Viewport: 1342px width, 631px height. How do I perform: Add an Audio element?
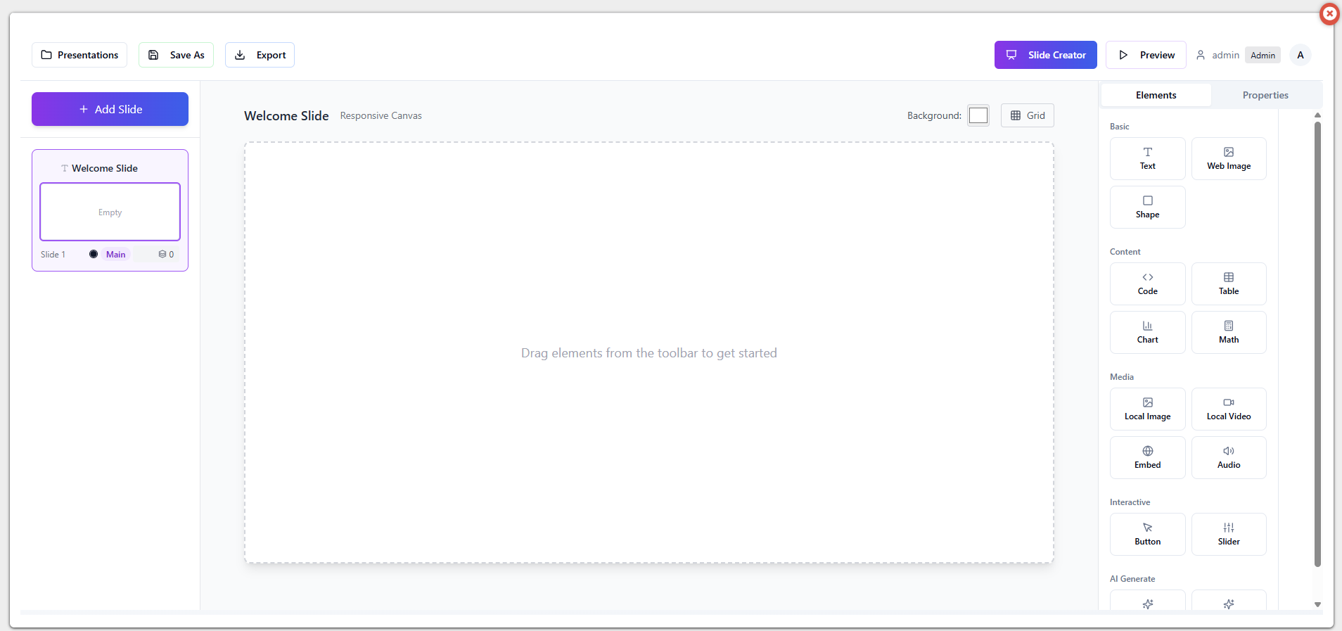pyautogui.click(x=1228, y=458)
